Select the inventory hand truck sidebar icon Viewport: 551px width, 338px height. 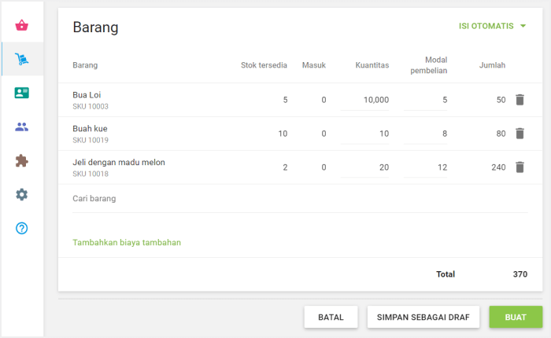coord(22,59)
